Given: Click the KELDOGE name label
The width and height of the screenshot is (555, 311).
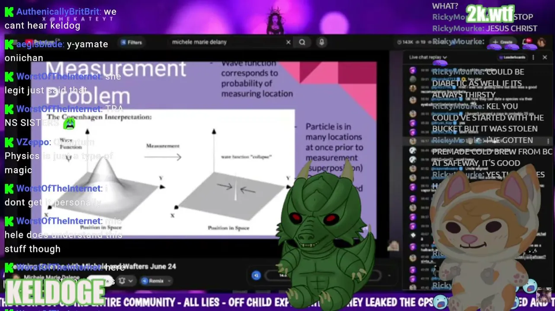Looking at the screenshot, I should pyautogui.click(x=55, y=292).
